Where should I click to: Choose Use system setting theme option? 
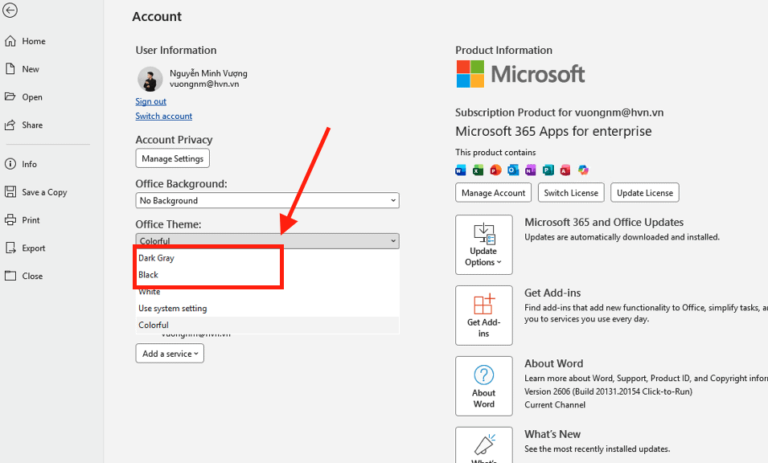pyautogui.click(x=268, y=309)
